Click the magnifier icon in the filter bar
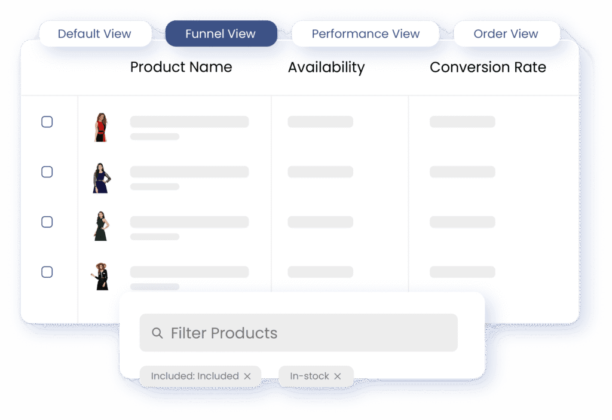612x420 pixels. coord(157,333)
